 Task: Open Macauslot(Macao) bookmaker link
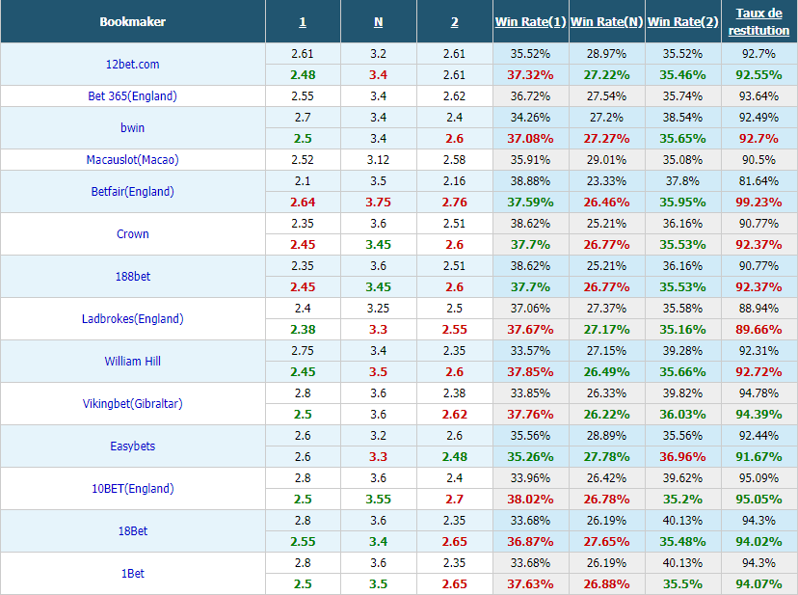[132, 159]
